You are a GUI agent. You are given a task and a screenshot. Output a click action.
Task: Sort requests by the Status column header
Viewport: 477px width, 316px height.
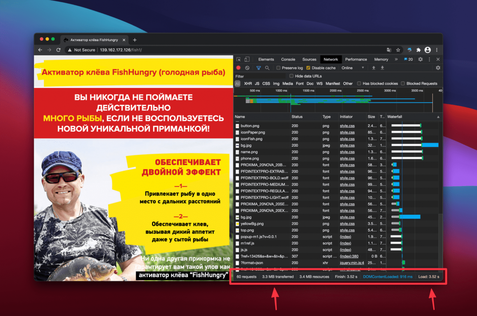tap(306, 117)
